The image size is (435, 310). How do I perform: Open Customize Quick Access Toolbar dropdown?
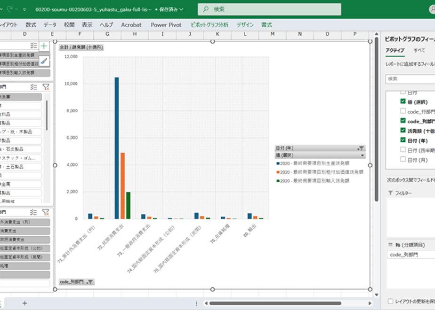[24, 9]
